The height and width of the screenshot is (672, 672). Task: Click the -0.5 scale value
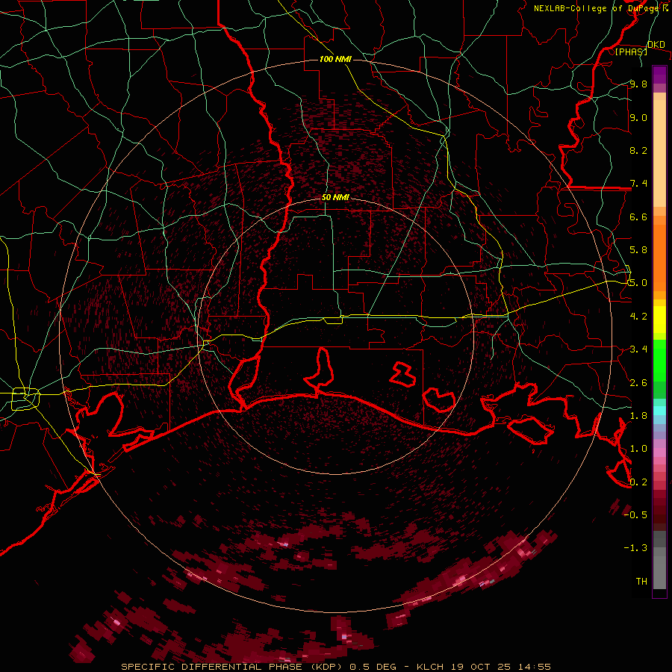[x=635, y=514]
